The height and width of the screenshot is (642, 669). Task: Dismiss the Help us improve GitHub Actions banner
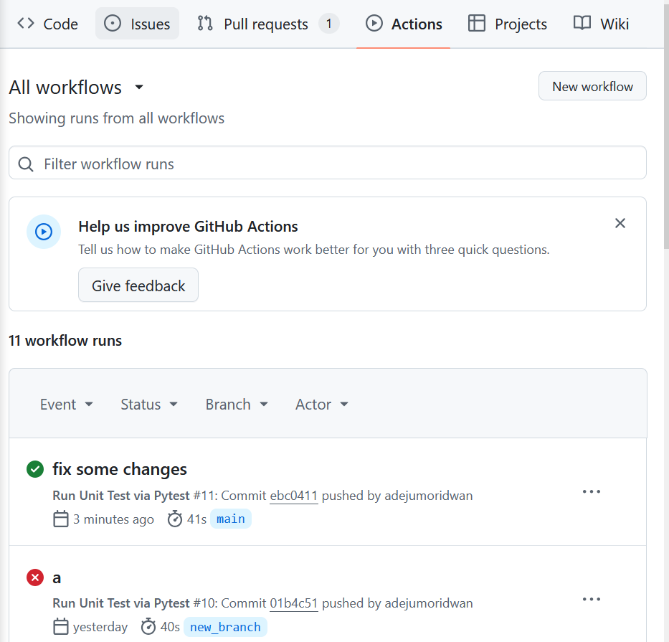pyautogui.click(x=620, y=223)
